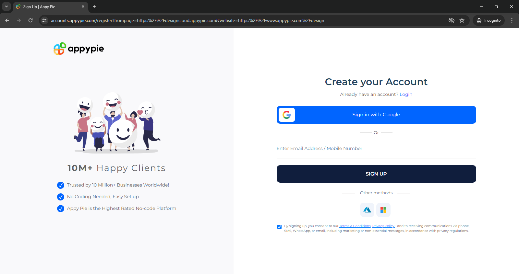Click the Sign in with Google button

(376, 115)
